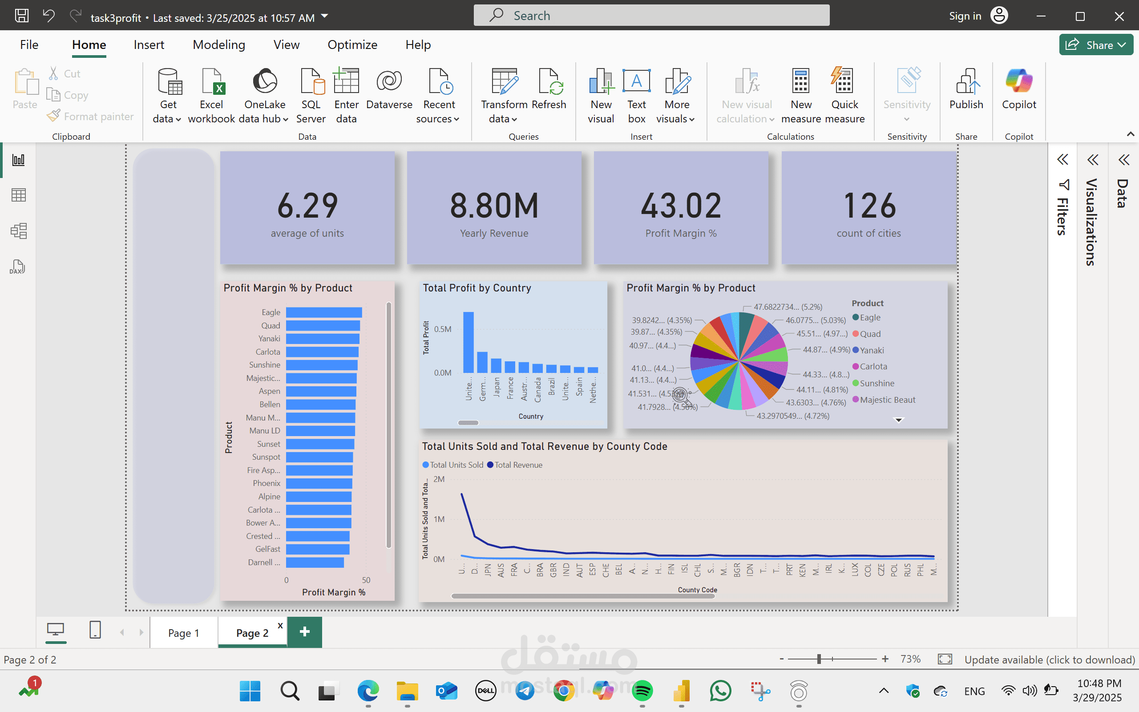The width and height of the screenshot is (1139, 712).
Task: Click the fit to page icon
Action: (x=945, y=659)
